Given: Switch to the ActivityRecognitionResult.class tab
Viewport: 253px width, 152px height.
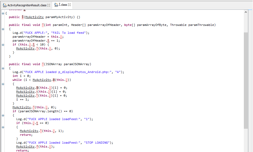Looking at the screenshot, I should tap(27, 5).
